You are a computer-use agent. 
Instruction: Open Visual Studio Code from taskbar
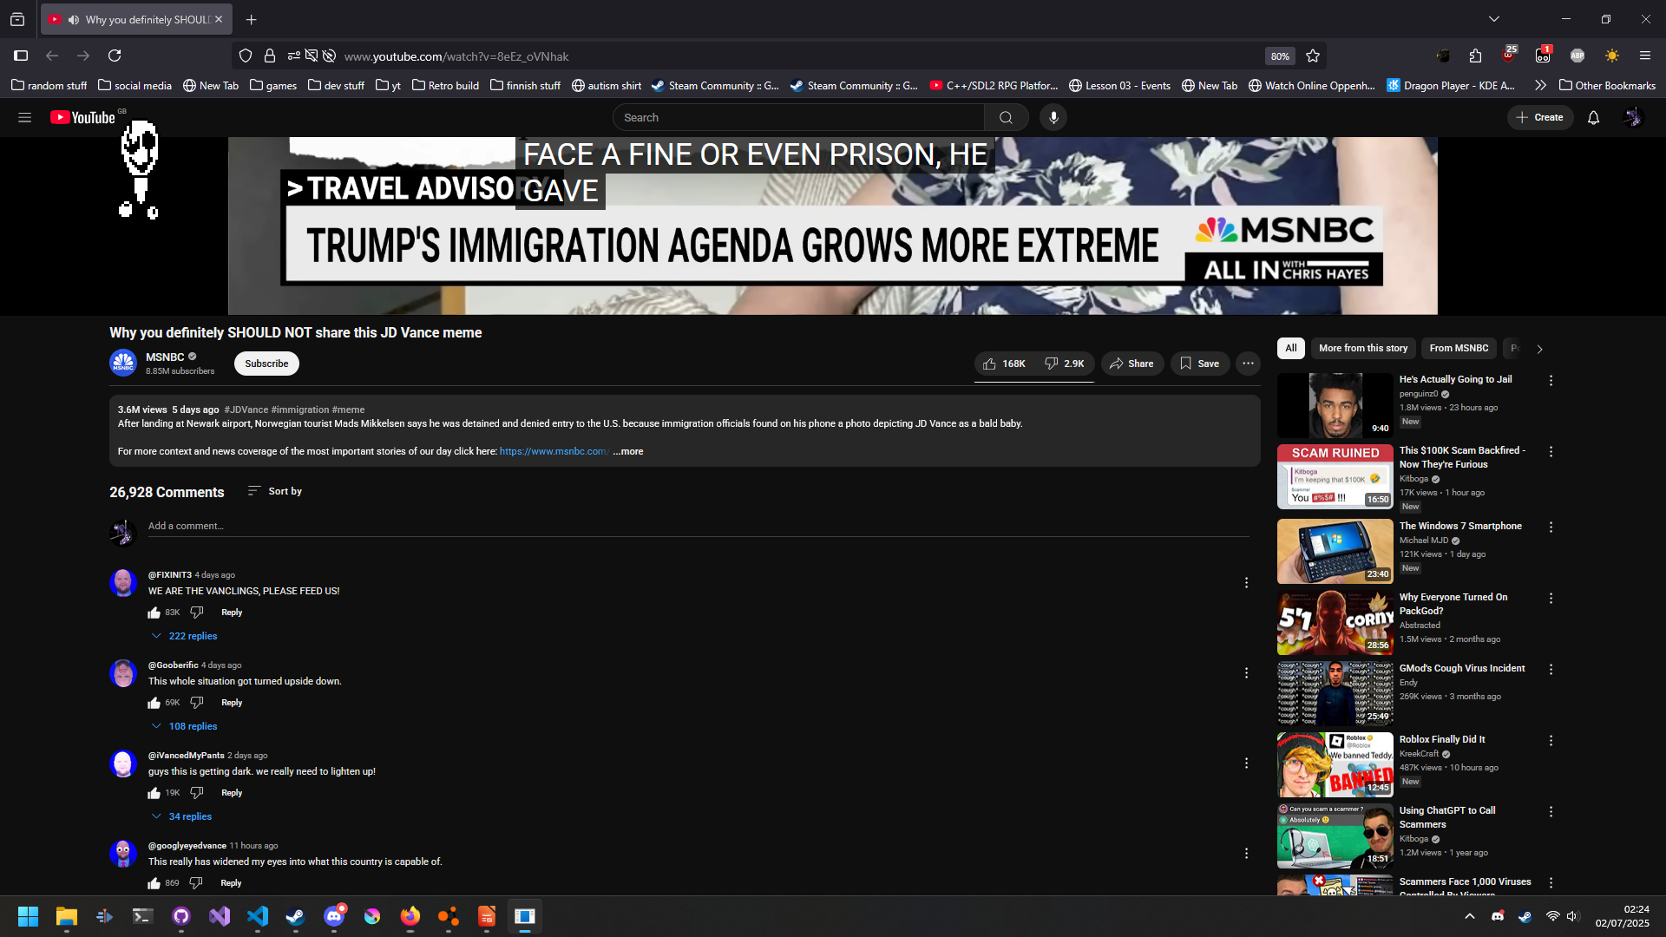(258, 916)
